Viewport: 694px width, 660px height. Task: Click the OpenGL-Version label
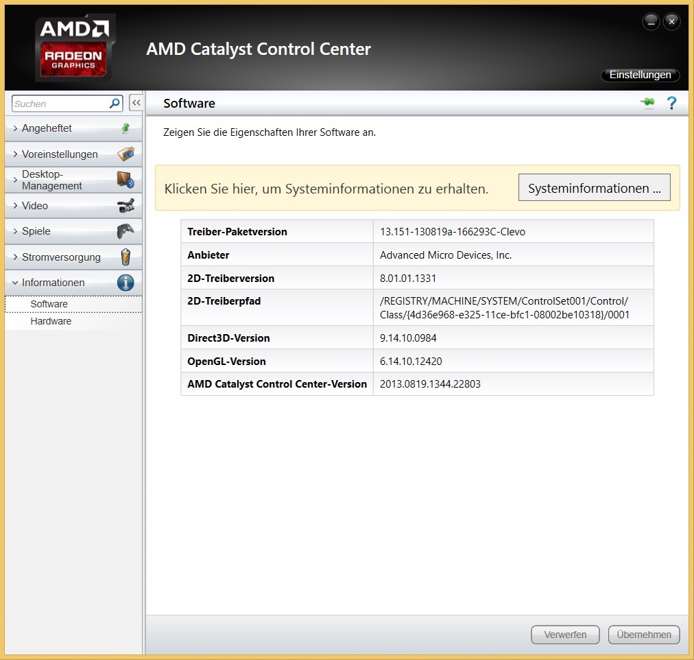226,361
